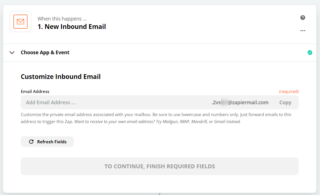
Task: Click help text starting "Customize the private email"
Action: point(156,118)
